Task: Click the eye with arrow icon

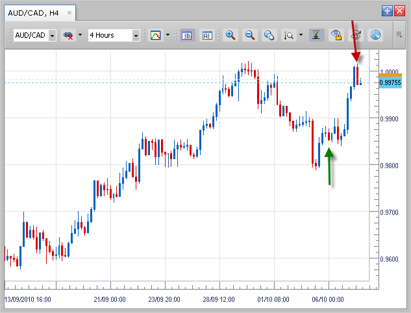Action: pyautogui.click(x=356, y=35)
